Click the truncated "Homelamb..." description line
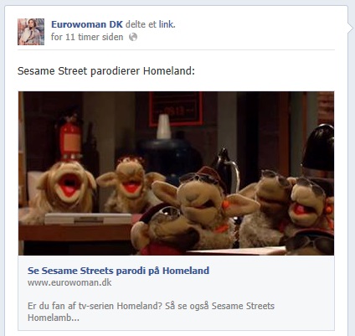355x336 pixels. click(54, 318)
